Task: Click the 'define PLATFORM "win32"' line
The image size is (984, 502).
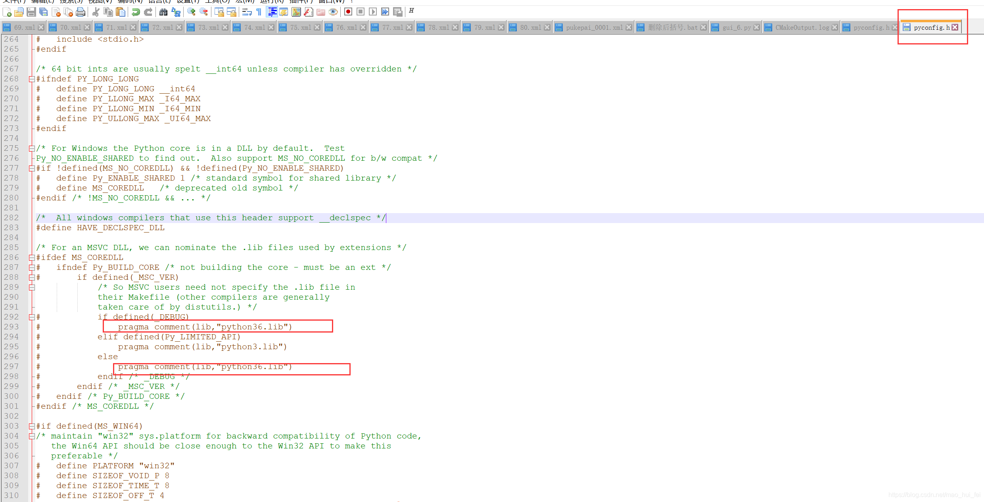Action: [115, 466]
